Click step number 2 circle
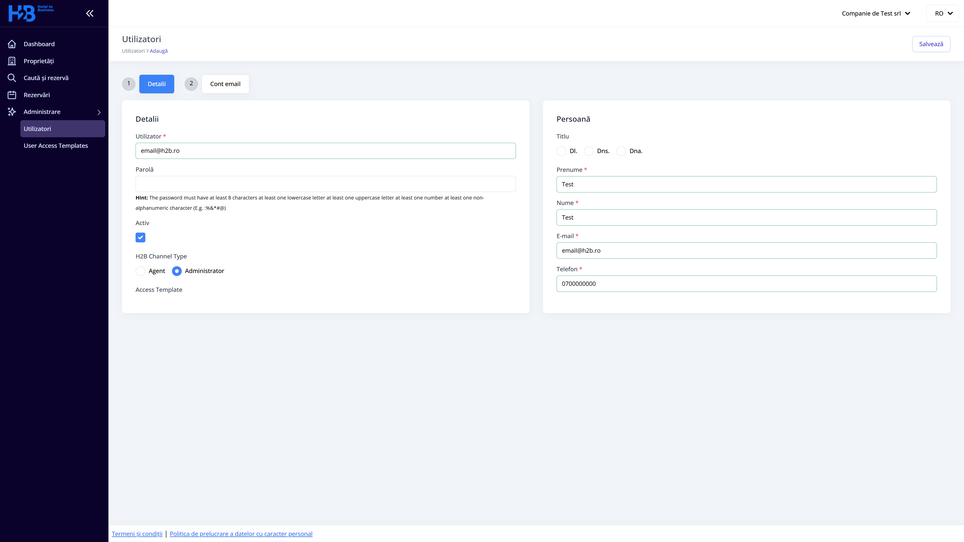Screen dimensions: 964x542 [191, 84]
